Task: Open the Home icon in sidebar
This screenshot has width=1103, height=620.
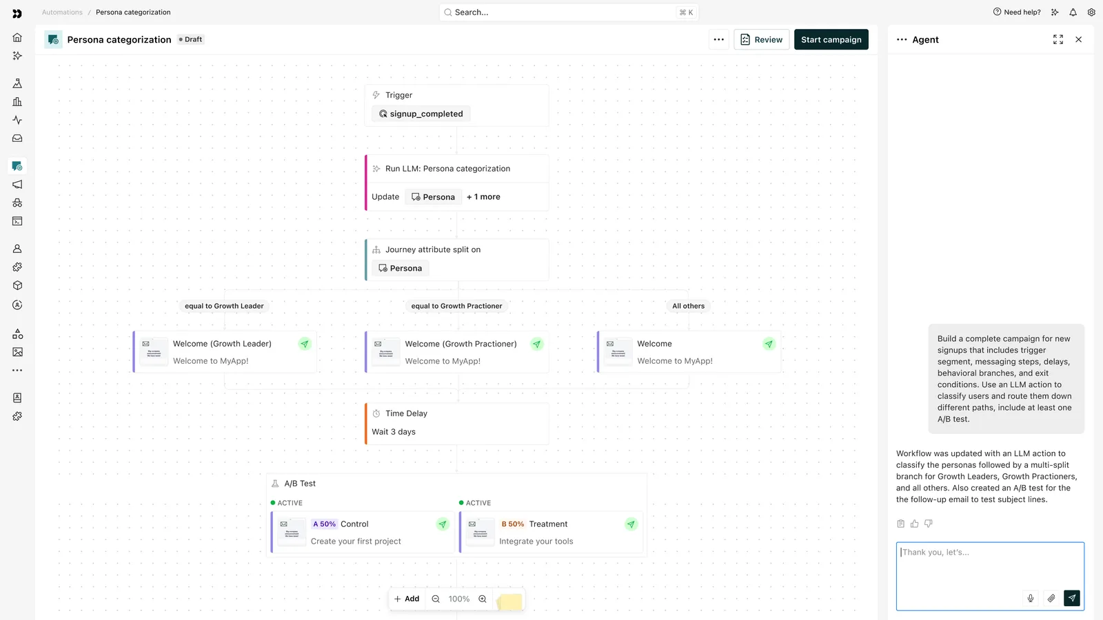Action: pyautogui.click(x=17, y=37)
